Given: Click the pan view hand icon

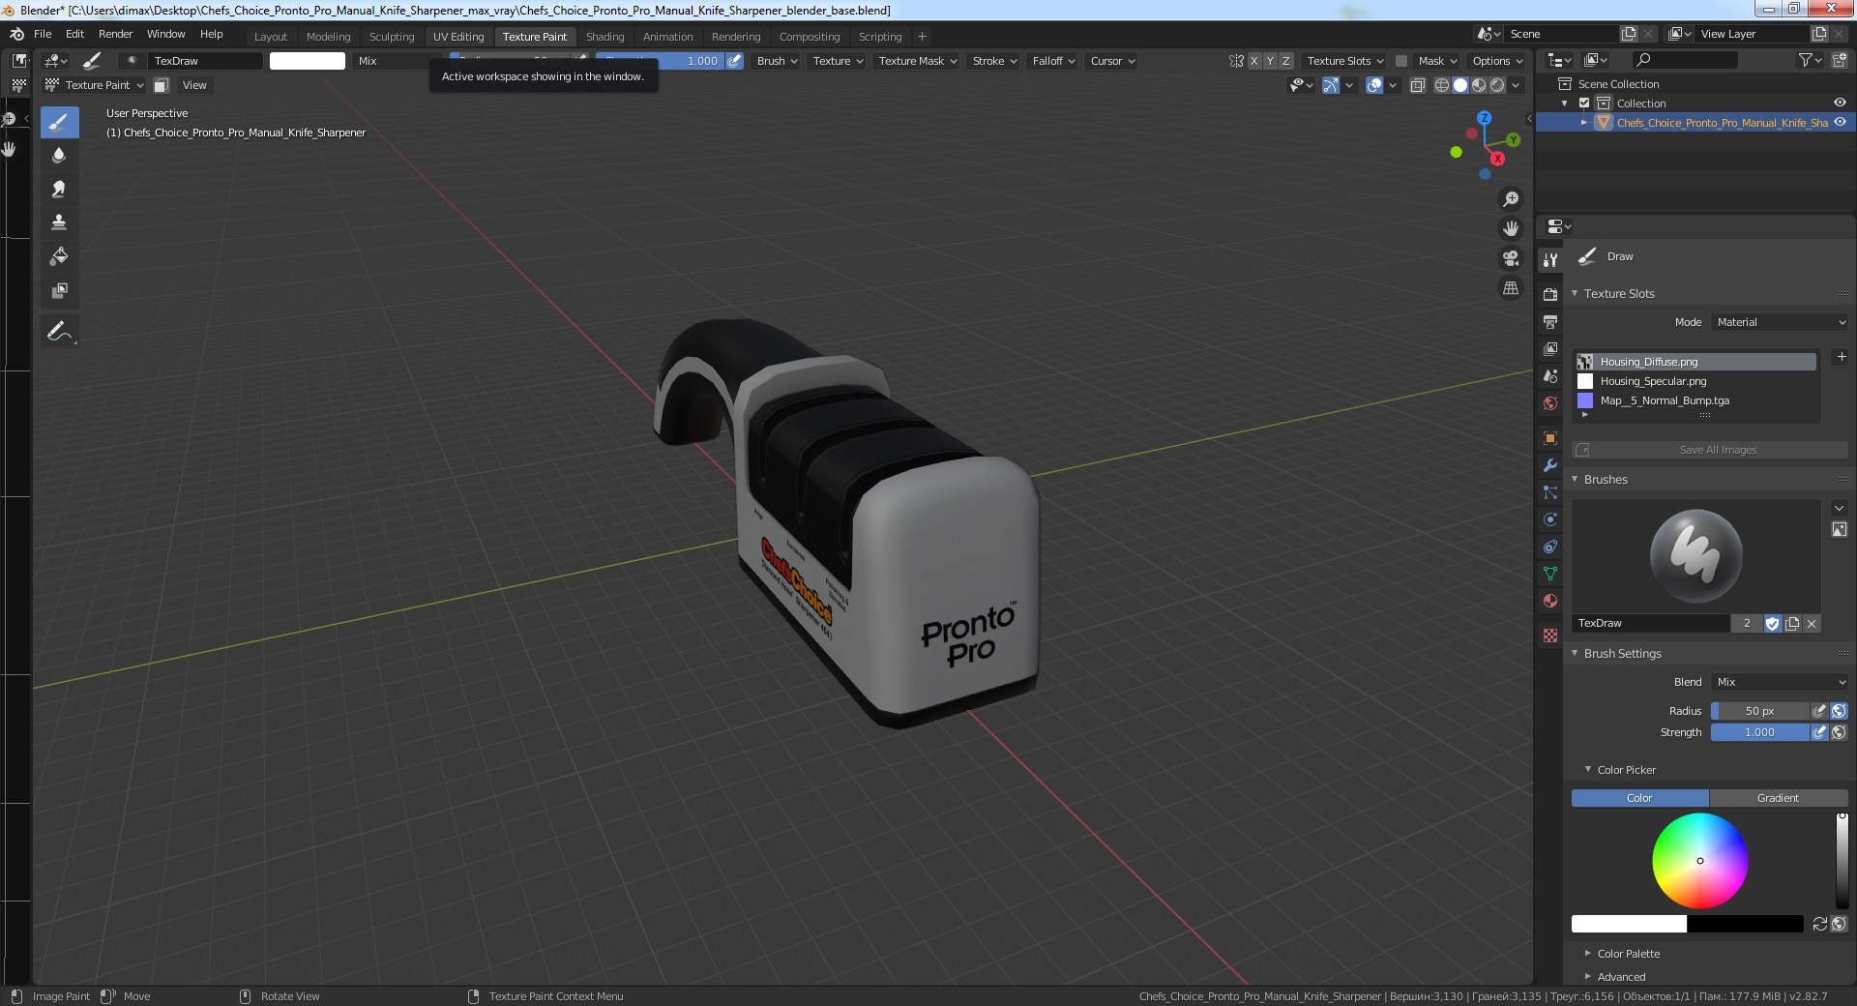Looking at the screenshot, I should [x=1511, y=229].
